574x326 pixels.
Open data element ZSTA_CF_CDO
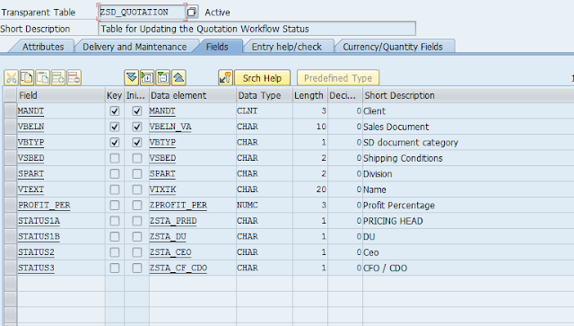coord(178,268)
